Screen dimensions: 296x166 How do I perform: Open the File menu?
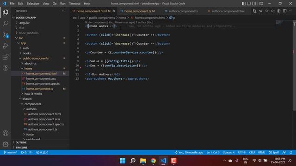pos(12,4)
